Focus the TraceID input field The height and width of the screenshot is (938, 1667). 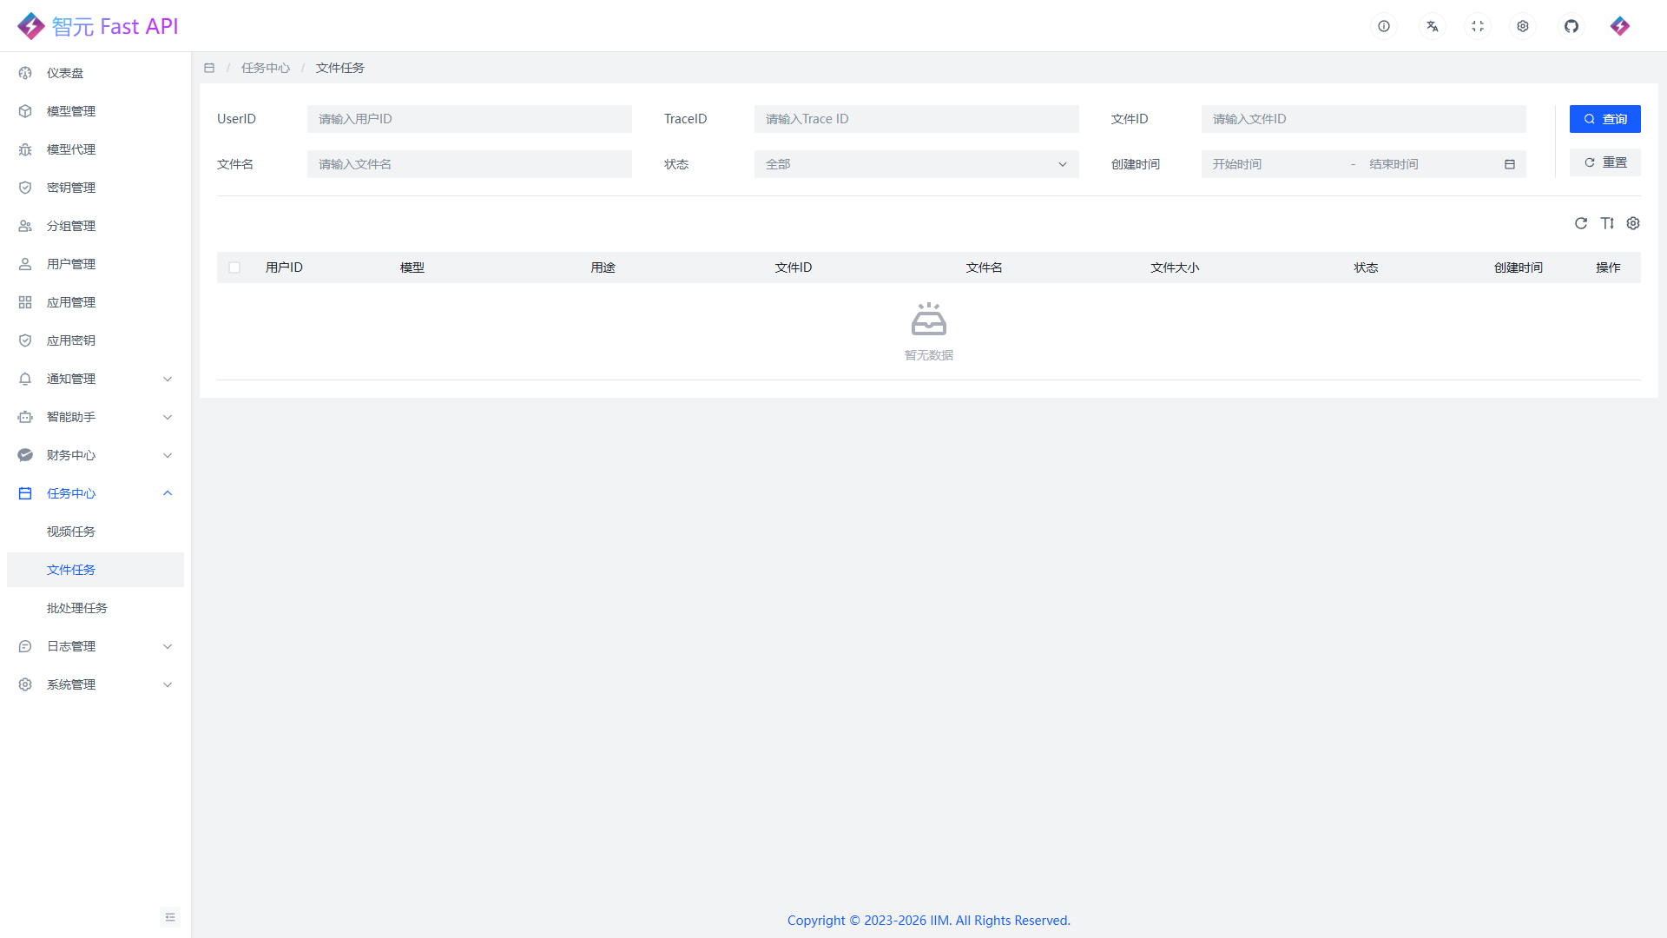tap(916, 119)
